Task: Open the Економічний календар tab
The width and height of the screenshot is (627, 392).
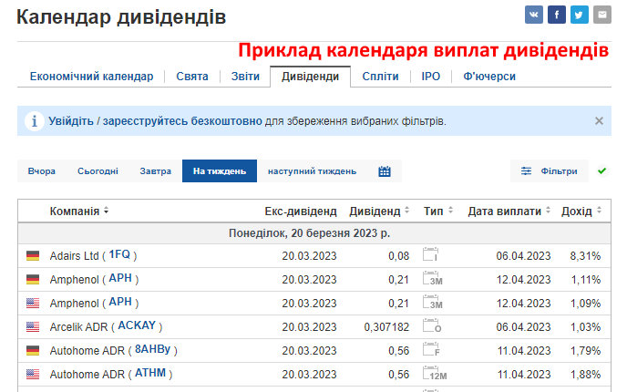Action: click(x=91, y=77)
